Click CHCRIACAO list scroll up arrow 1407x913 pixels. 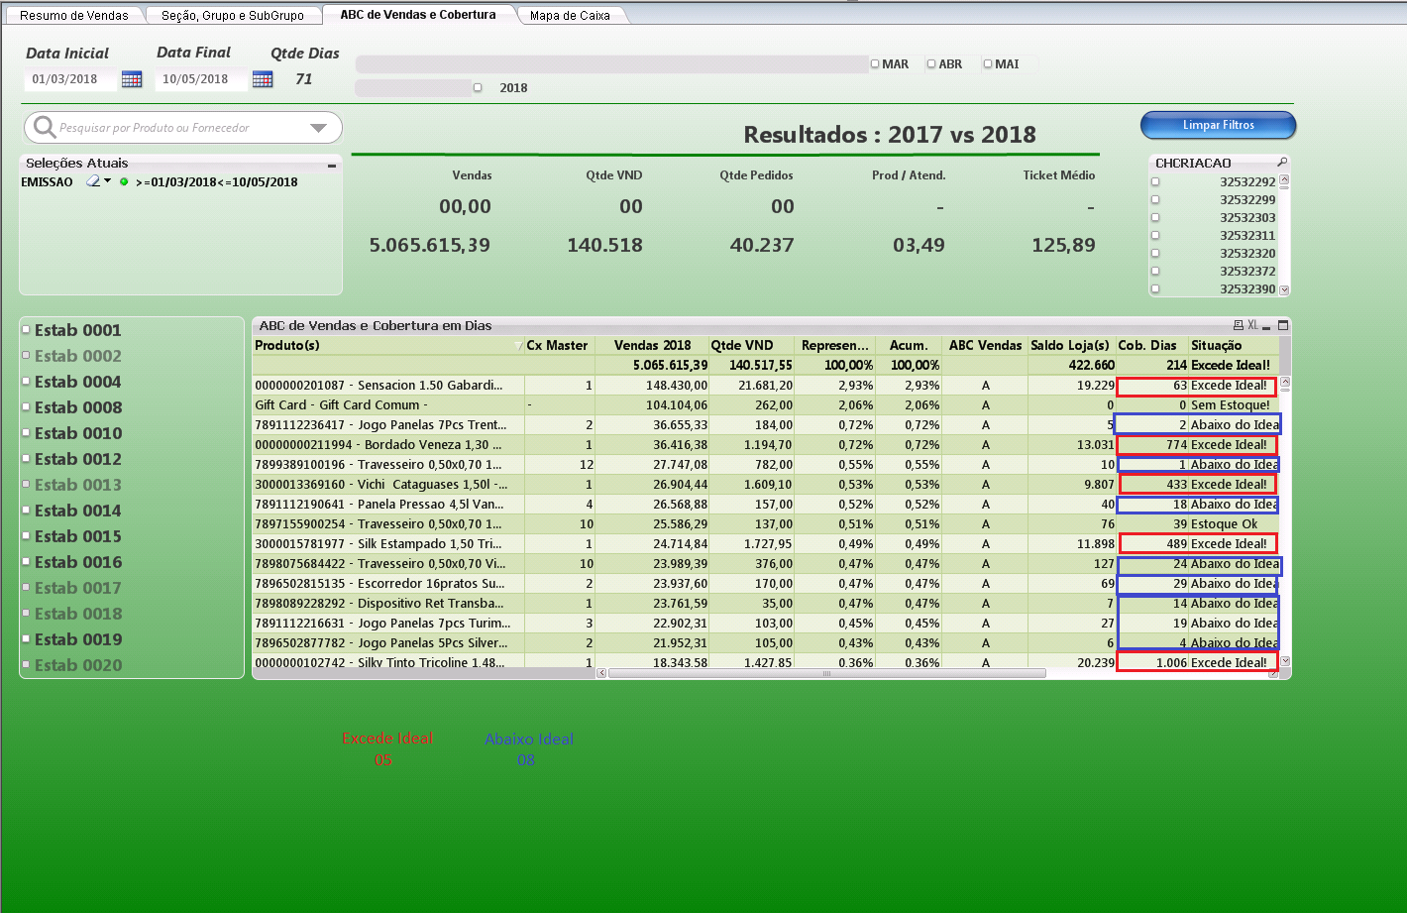click(1284, 180)
